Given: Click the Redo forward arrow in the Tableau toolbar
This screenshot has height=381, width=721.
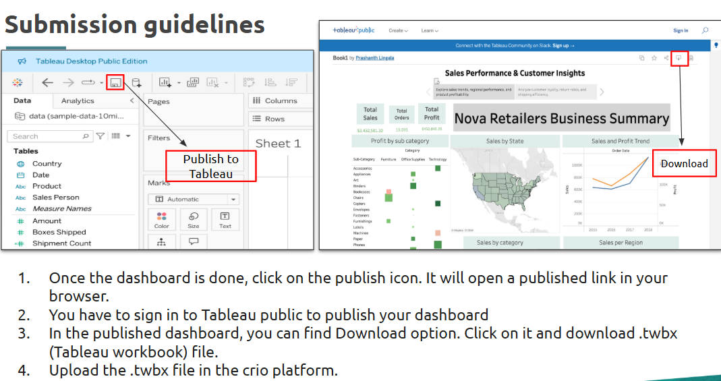Looking at the screenshot, I should point(68,83).
